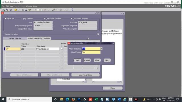This screenshot has height=102, width=182.
Task: Click OK in Segment Qualifiers dialog
Action: (77, 60)
